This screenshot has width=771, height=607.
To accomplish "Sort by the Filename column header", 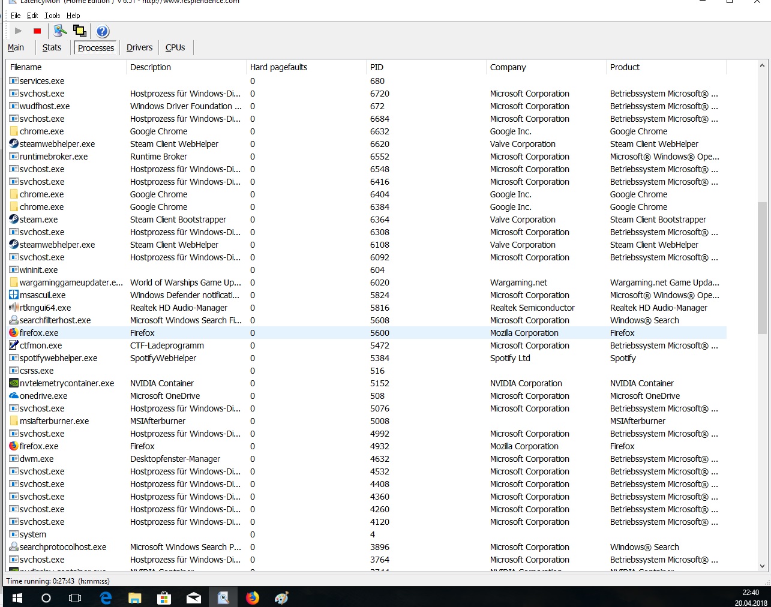I will coord(66,67).
